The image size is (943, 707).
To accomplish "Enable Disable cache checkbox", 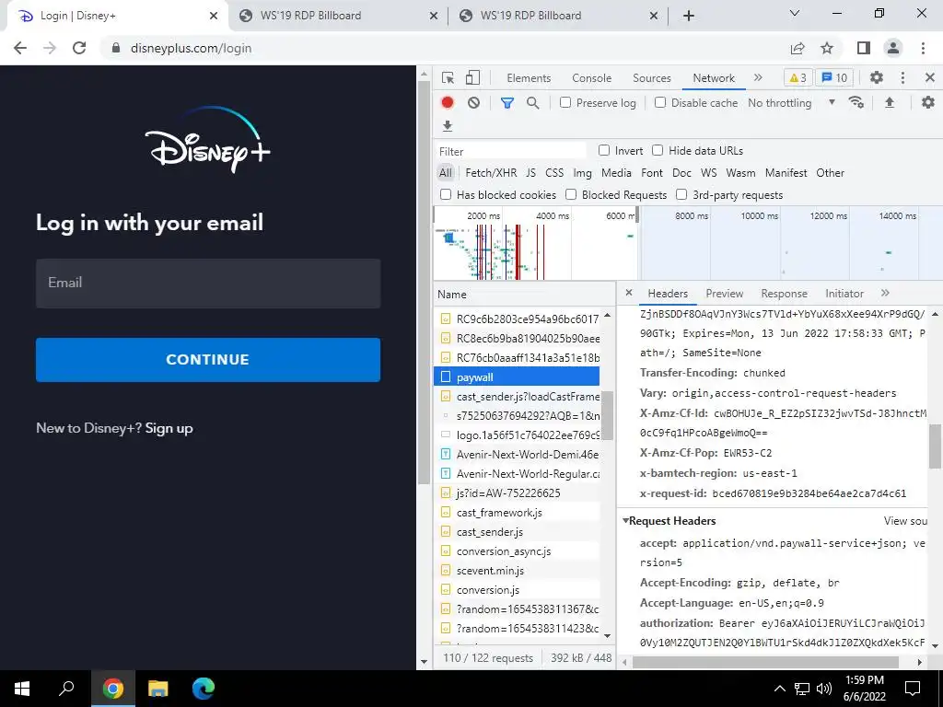I will [660, 102].
